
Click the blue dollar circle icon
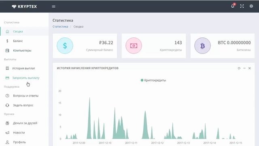(x=65, y=46)
